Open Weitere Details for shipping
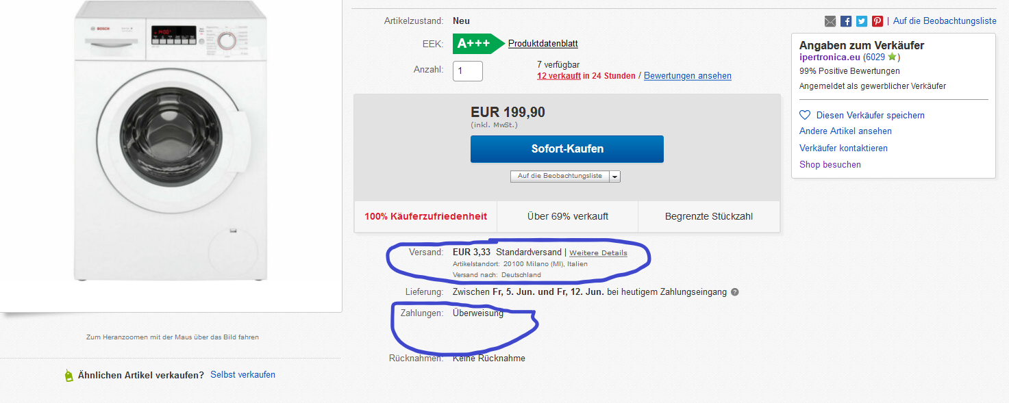1009x403 pixels. click(x=598, y=253)
